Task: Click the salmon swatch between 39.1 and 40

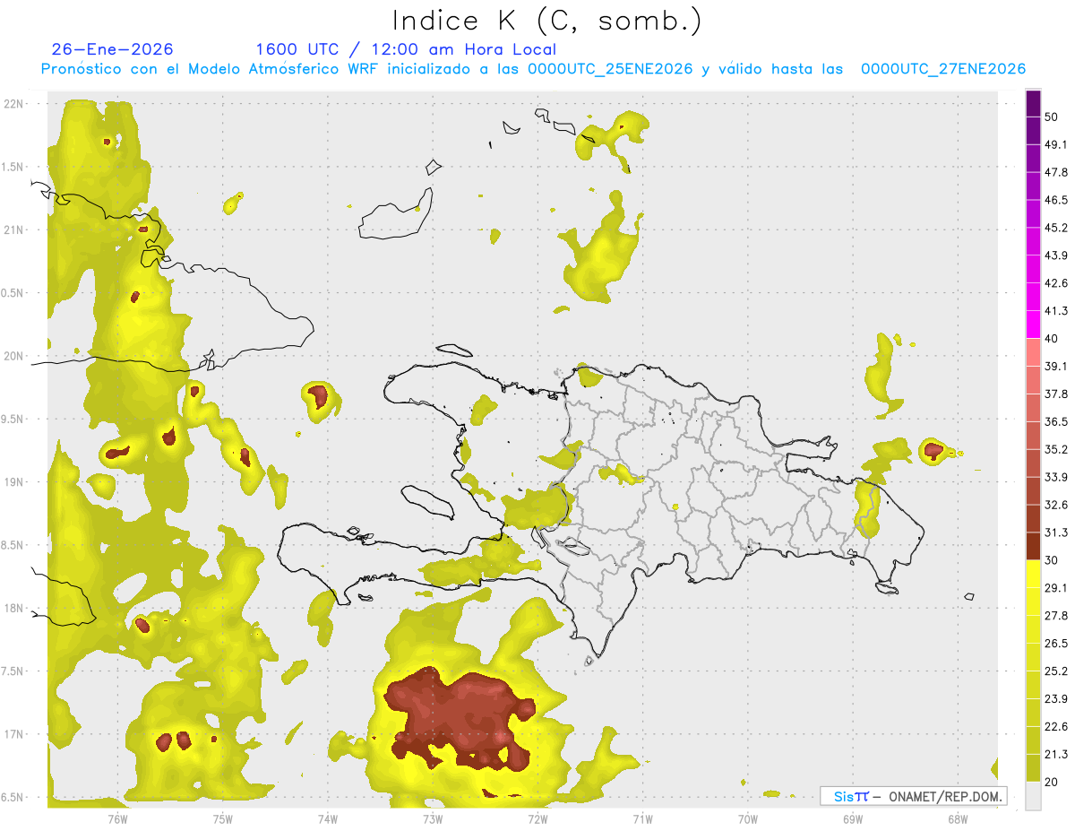Action: point(1033,352)
